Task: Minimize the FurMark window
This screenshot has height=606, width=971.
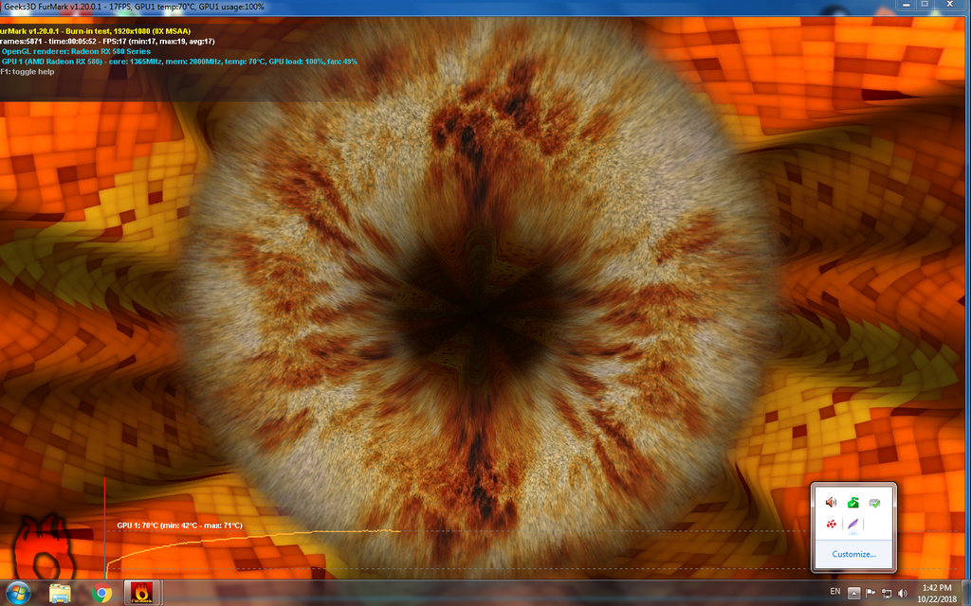Action: click(x=906, y=5)
